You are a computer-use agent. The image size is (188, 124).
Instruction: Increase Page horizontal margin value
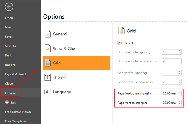[179, 92]
